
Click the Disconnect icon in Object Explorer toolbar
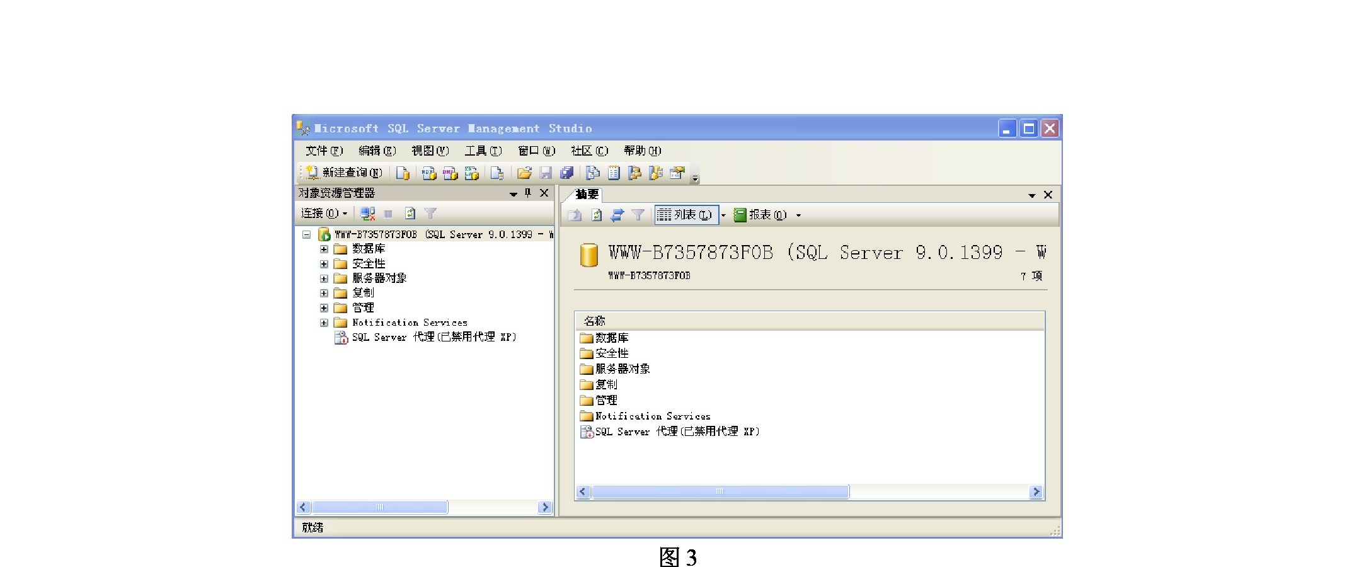point(367,214)
